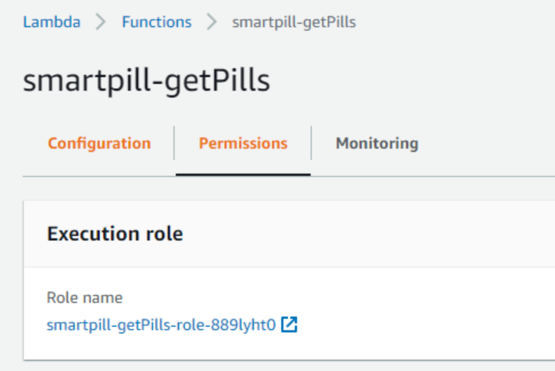Image resolution: width=555 pixels, height=371 pixels.
Task: Select the Permissions tab
Action: 243,143
